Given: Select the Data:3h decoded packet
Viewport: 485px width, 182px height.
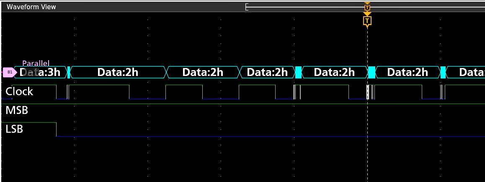Looking at the screenshot, I should click(41, 72).
